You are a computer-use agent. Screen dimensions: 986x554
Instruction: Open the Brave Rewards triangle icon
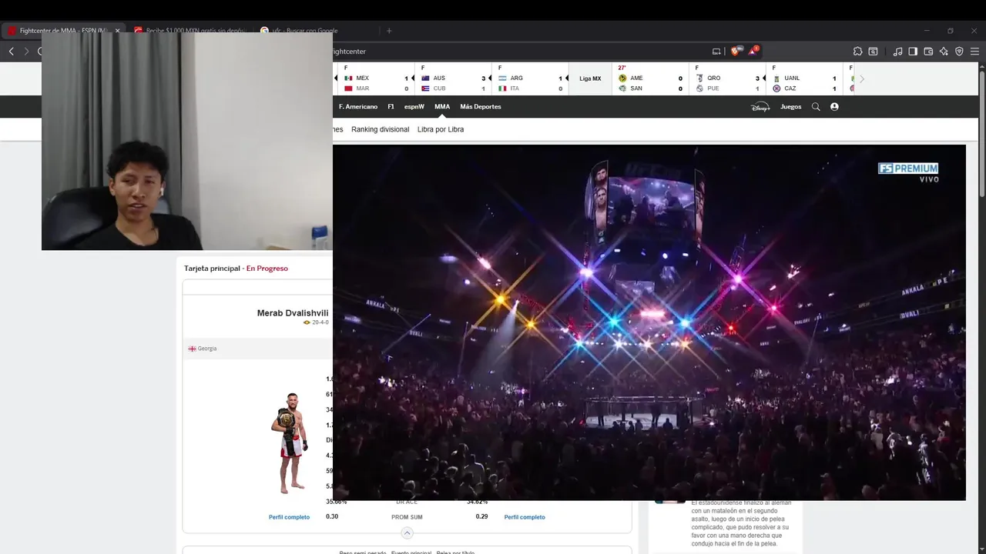pyautogui.click(x=753, y=51)
